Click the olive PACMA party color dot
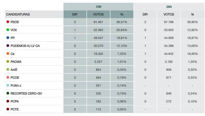 pos(8,62)
